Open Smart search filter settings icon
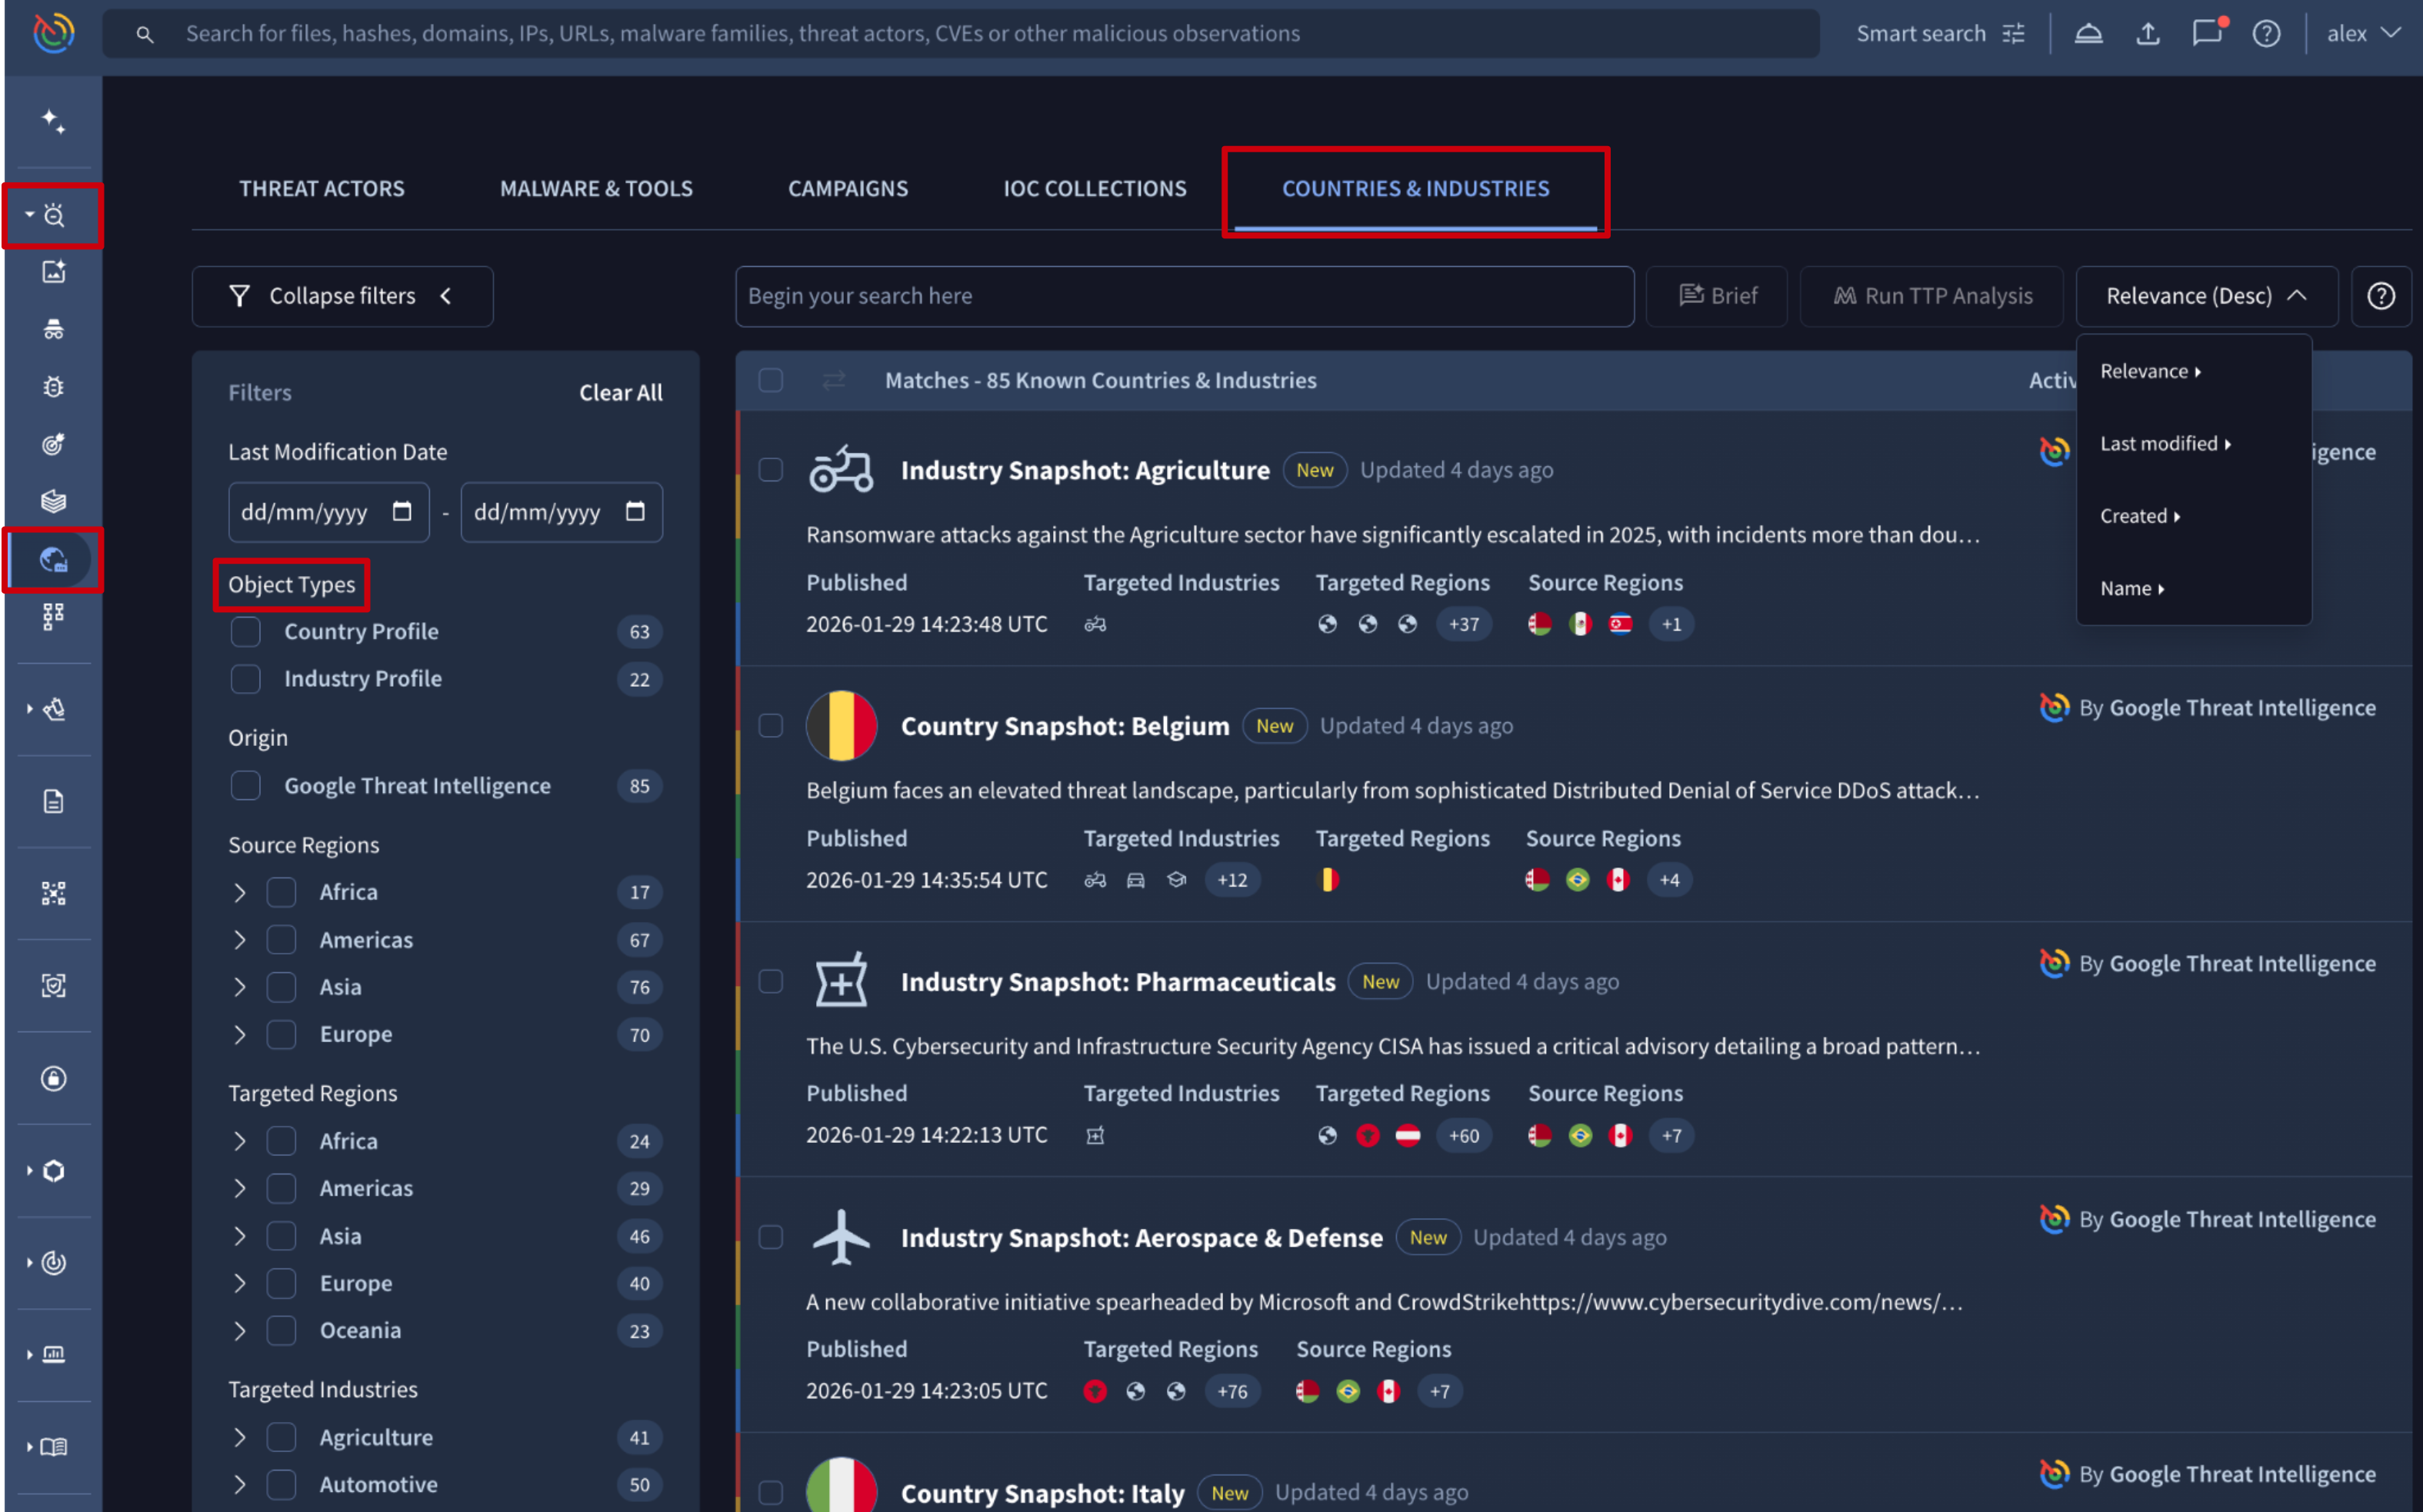This screenshot has width=2423, height=1512. [2014, 34]
